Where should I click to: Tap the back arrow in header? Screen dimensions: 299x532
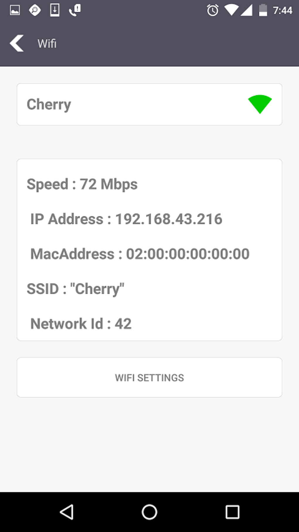[x=17, y=43]
